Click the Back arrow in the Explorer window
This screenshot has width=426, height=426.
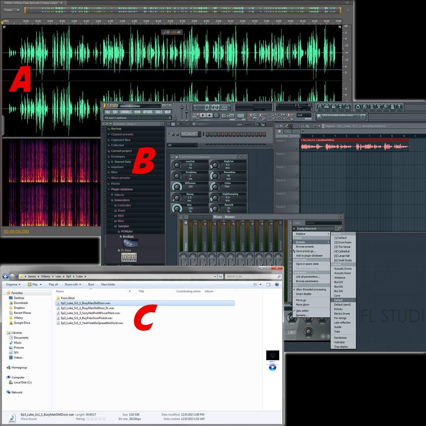click(x=5, y=277)
